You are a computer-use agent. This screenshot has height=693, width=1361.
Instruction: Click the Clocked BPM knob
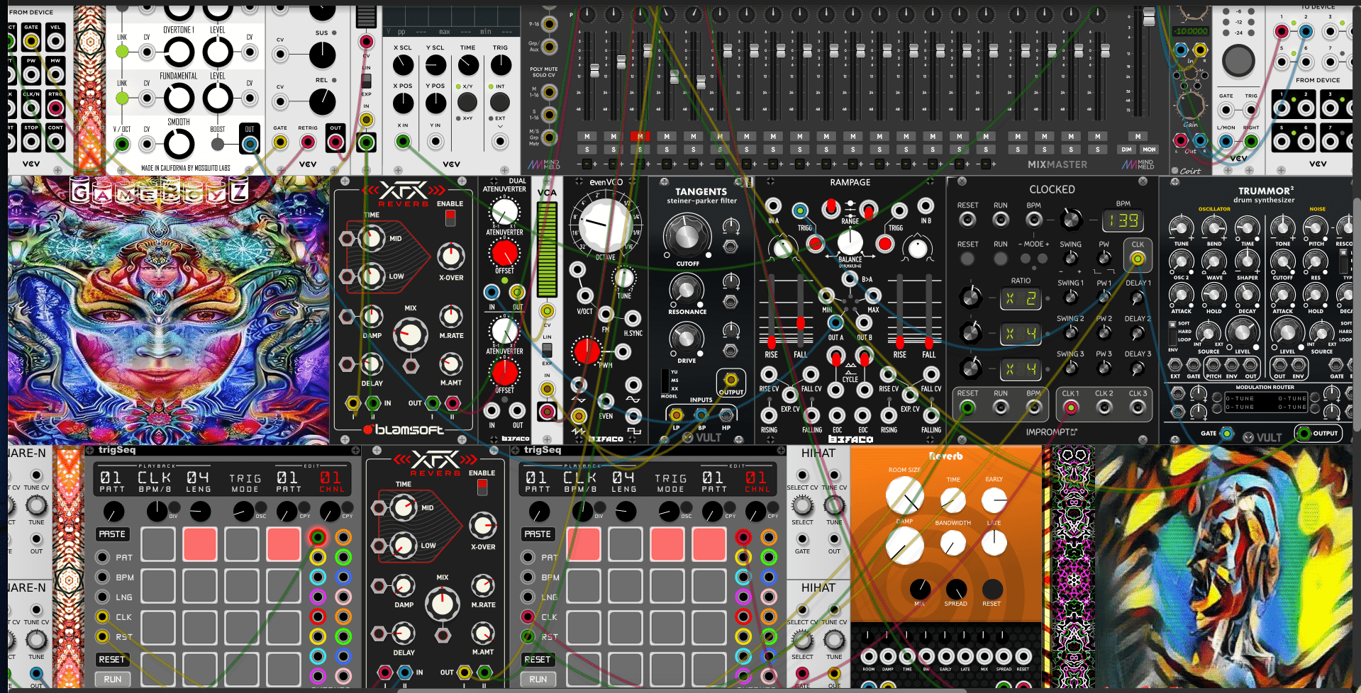point(1071,220)
